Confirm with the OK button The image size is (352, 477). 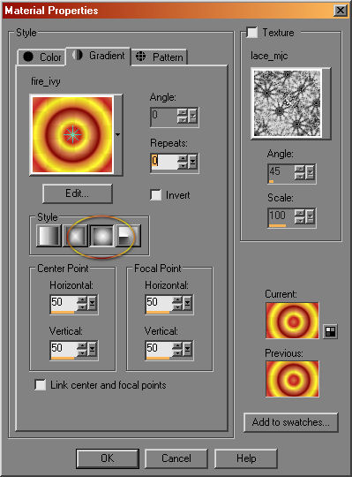coord(108,458)
